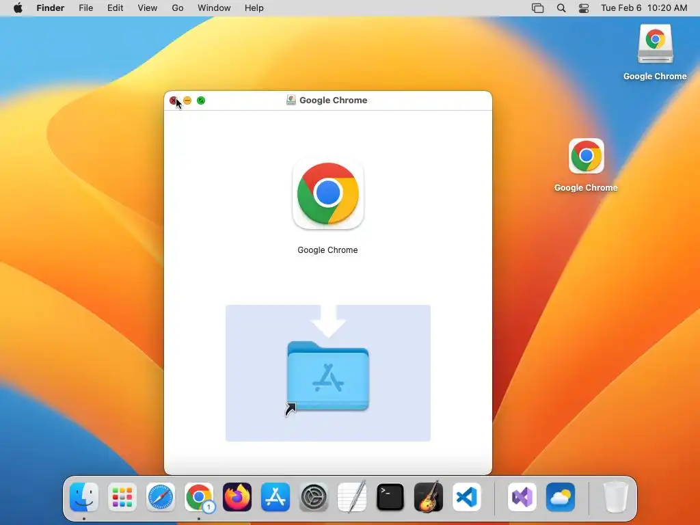The width and height of the screenshot is (700, 525).
Task: Select the Google Chrome app icon in installer window
Action: (328, 194)
